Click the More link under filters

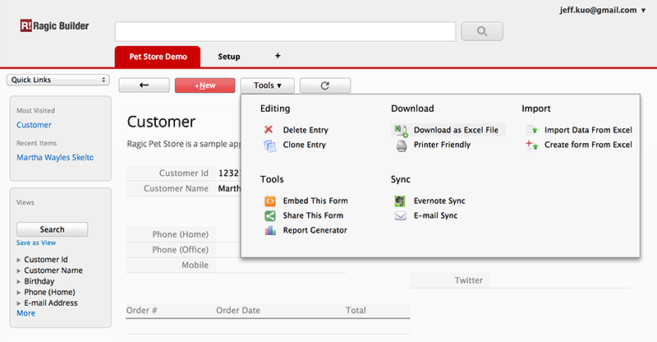[25, 313]
